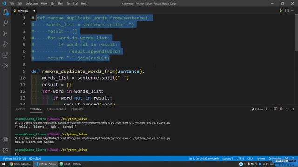The height and width of the screenshot is (167, 298).
Task: Open errors and warnings count in status bar
Action: tap(35, 158)
